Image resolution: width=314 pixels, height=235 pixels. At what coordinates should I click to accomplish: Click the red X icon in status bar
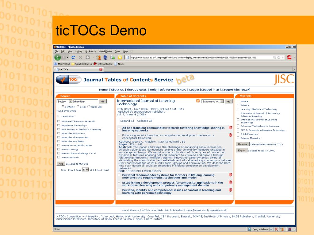[276, 229]
